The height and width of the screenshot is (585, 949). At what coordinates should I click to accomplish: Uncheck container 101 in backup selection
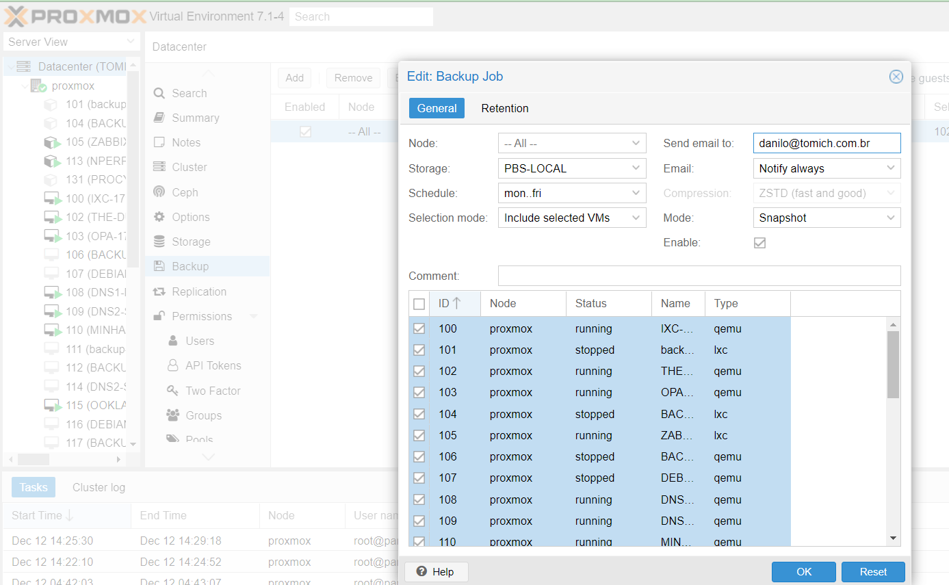(x=419, y=350)
